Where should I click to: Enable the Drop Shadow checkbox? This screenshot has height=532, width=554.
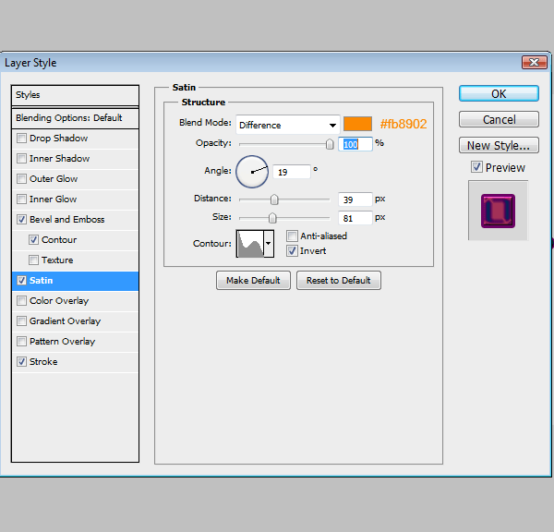tap(21, 139)
